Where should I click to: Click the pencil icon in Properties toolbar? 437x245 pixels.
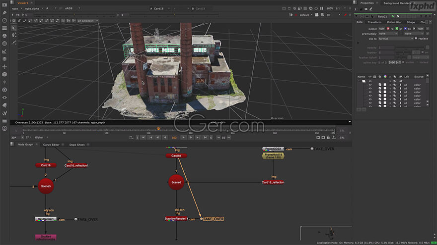[x=371, y=9]
